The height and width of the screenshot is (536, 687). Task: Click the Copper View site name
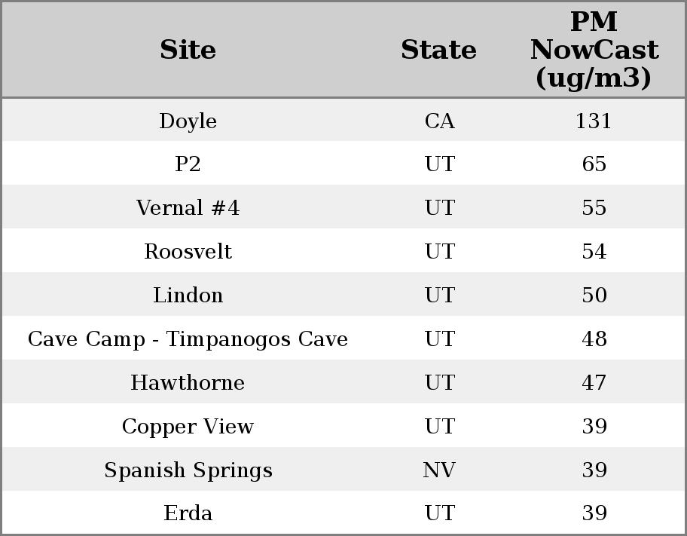pyautogui.click(x=188, y=427)
